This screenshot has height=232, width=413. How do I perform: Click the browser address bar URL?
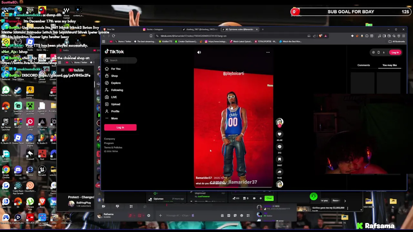coord(194,36)
